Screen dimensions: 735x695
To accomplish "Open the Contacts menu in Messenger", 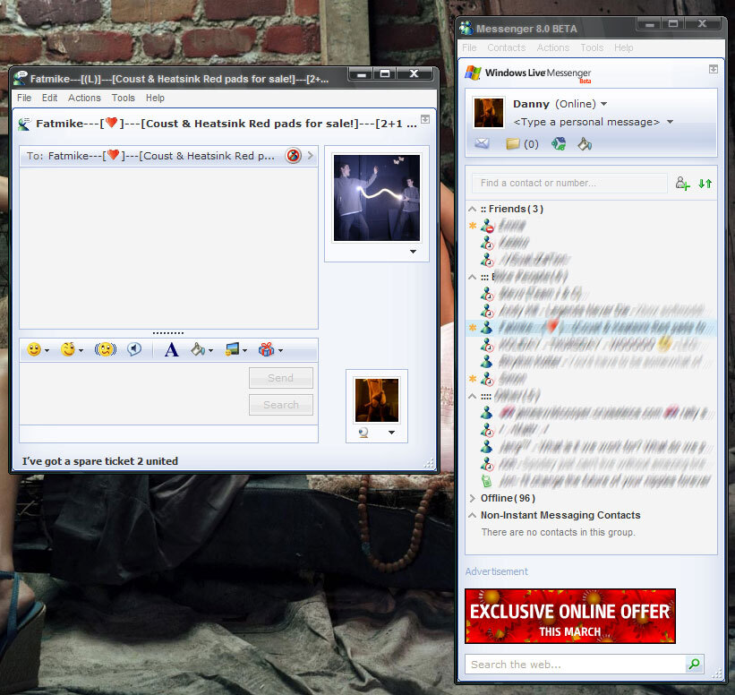I will [x=506, y=47].
